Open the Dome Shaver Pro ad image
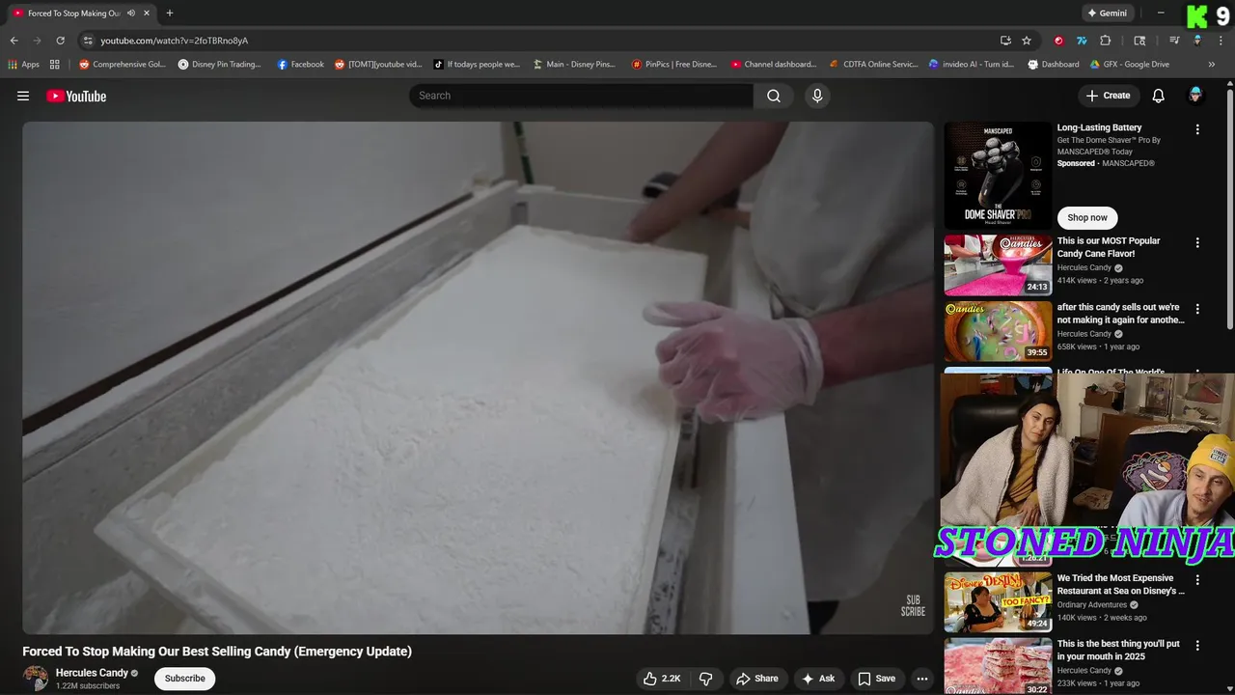Viewport: 1235px width, 695px height. click(x=998, y=176)
